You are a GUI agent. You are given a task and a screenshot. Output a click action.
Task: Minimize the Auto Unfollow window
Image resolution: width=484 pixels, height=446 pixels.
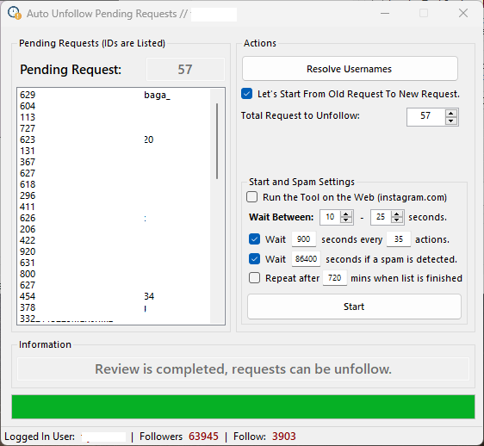pos(385,13)
